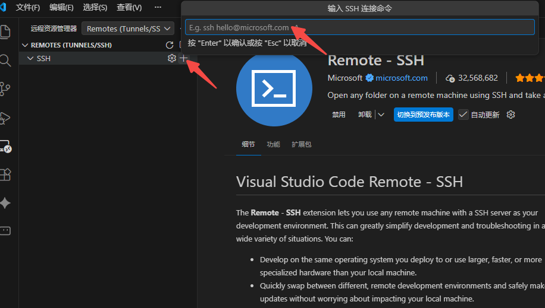
Task: Collapse the REMOTES (TUNNELS/SSH) section
Action: (24, 45)
